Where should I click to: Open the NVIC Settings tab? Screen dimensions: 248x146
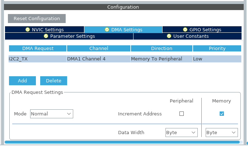pyautogui.click(x=45, y=29)
